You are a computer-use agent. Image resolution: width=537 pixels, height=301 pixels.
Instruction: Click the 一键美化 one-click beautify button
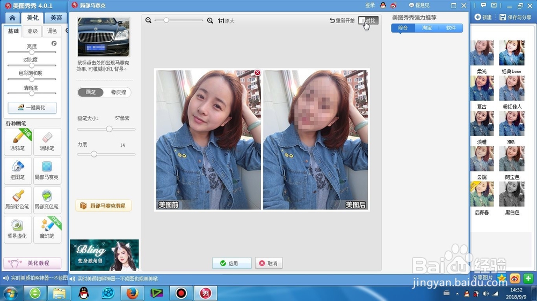tap(32, 107)
